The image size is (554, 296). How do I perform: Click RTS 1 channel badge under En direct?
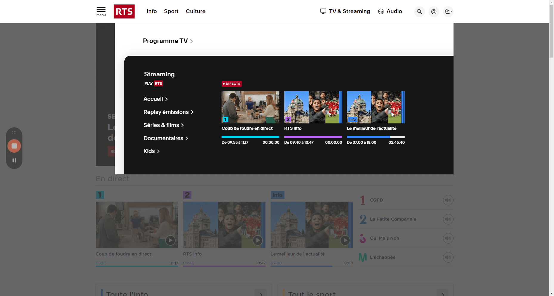(x=100, y=195)
